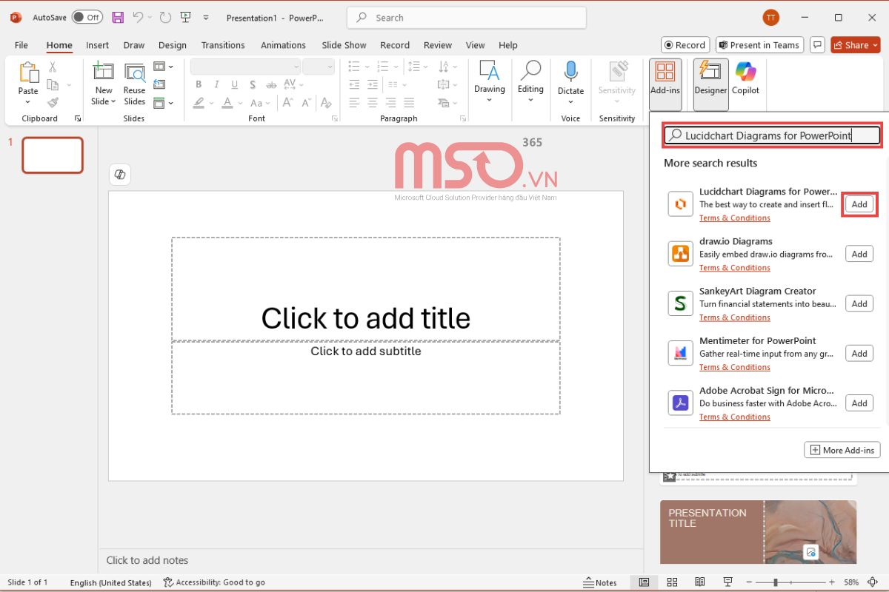
Task: Toggle Italic formatting
Action: tap(216, 84)
